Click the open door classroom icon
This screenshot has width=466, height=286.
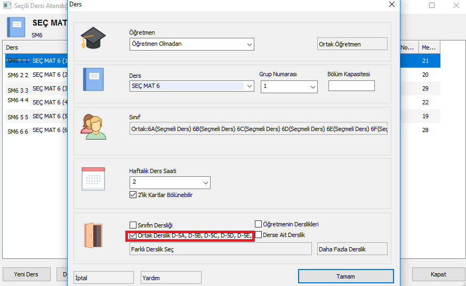tap(93, 235)
